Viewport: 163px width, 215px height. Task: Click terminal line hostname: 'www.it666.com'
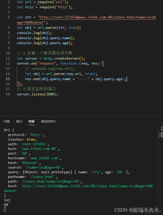pyautogui.click(x=35, y=158)
